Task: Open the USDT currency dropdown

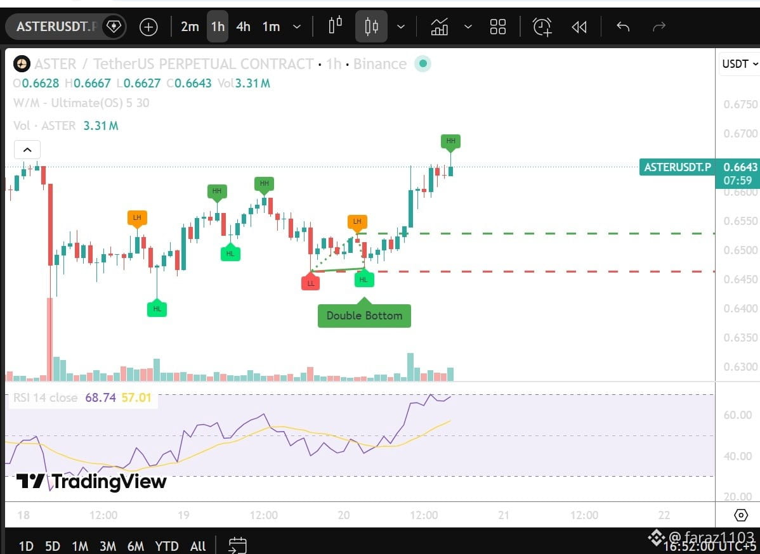Action: tap(739, 64)
